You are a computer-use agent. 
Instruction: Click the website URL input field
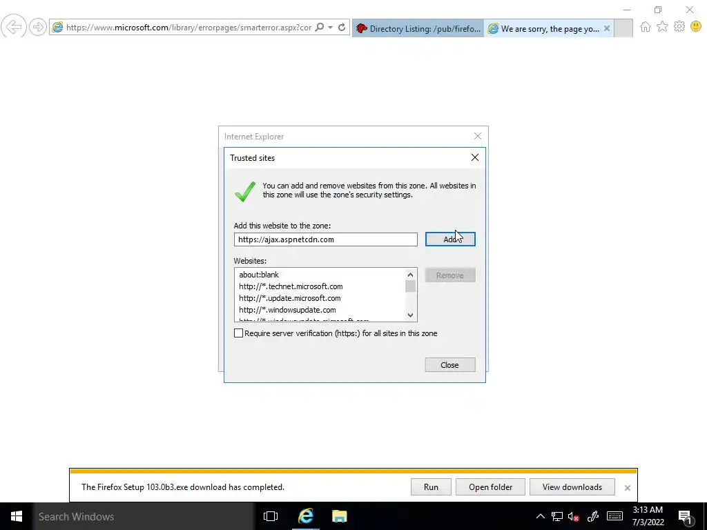pyautogui.click(x=326, y=239)
